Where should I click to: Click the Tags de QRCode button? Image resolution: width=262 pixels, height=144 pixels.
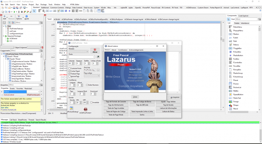click(142, 105)
